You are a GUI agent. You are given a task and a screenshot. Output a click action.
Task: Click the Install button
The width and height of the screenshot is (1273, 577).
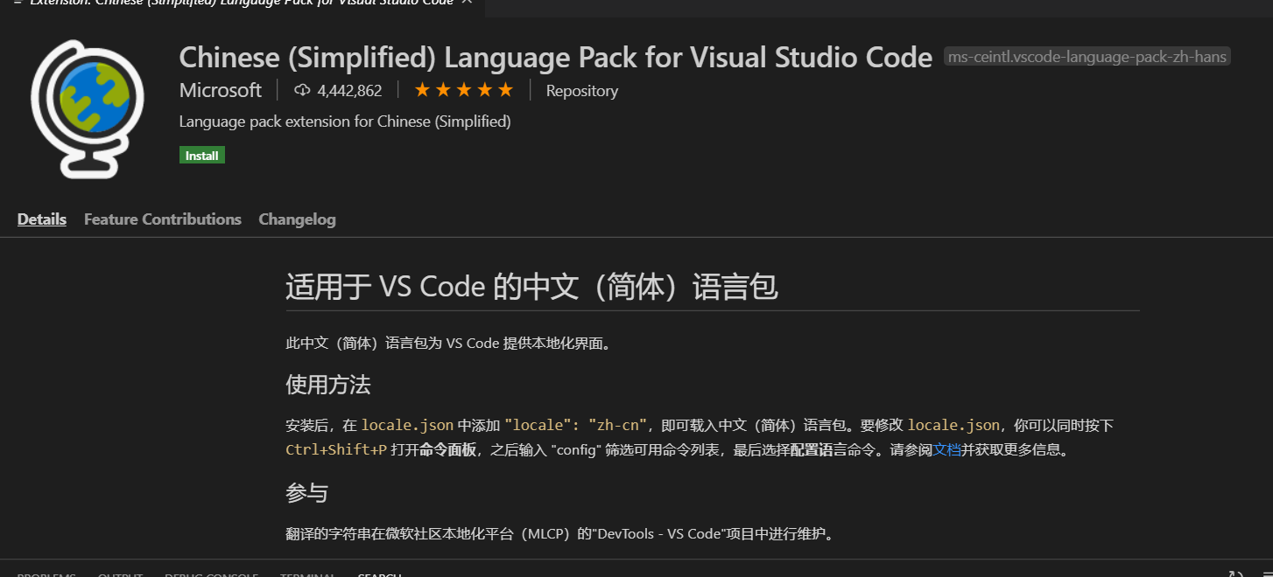(202, 156)
